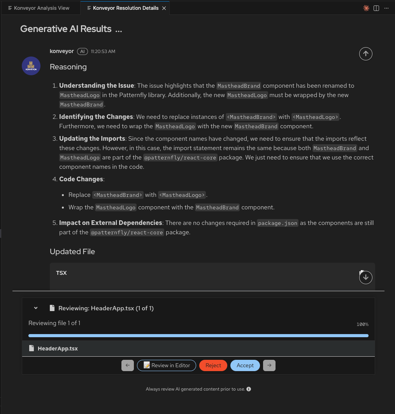Click the blue review progress bar
This screenshot has height=414, width=395.
coord(198,335)
